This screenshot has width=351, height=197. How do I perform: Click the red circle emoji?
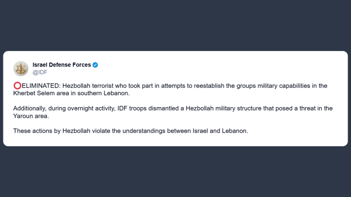pos(17,85)
